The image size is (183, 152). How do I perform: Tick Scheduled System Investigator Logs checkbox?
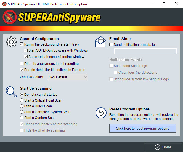pos(111,79)
